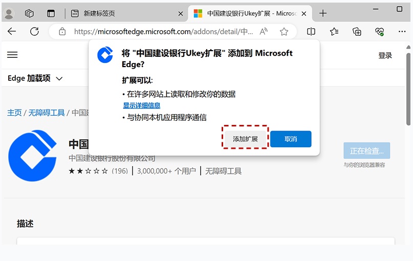The height and width of the screenshot is (261, 413).
Task: Open the hamburger navigation menu
Action: tap(12, 55)
